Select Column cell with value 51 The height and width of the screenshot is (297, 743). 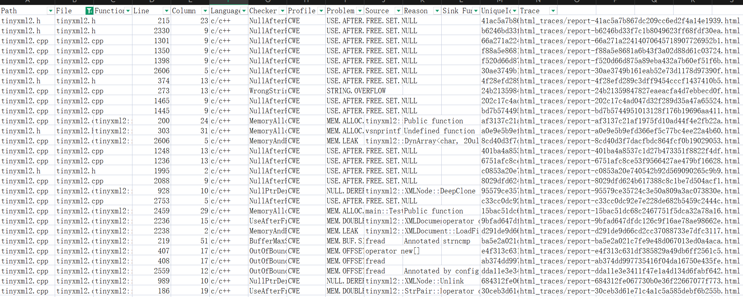pyautogui.click(x=190, y=241)
